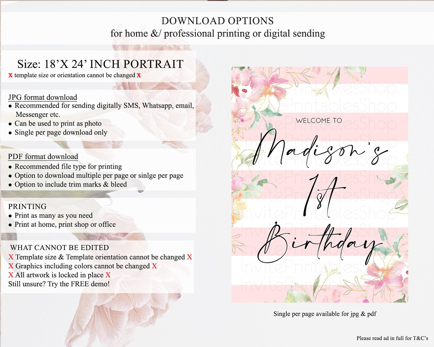Click red X before 'Graphics including colors'
434x347 pixels.
click(11, 266)
